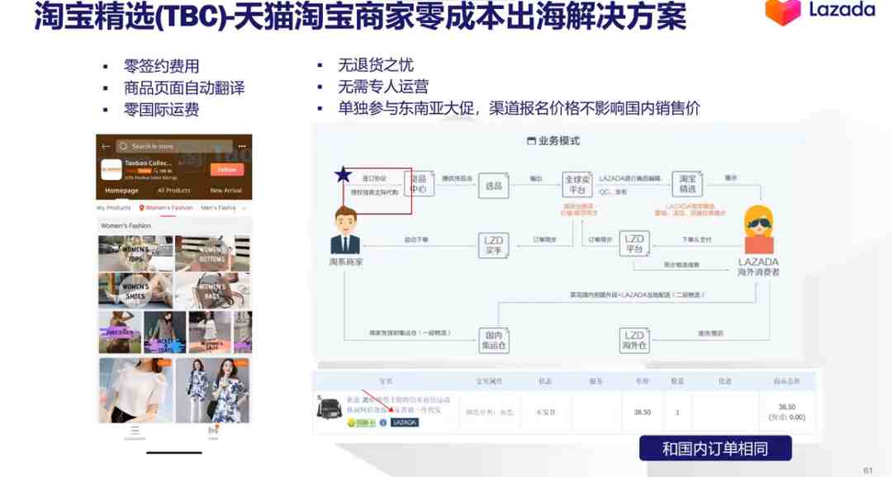892x477 pixels.
Task: Click the Search in store field
Action: tap(174, 147)
